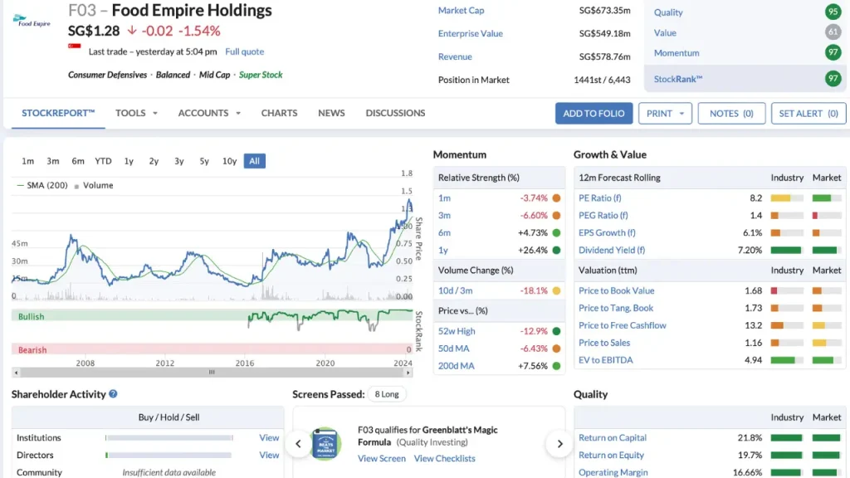Open the News tab

click(331, 113)
